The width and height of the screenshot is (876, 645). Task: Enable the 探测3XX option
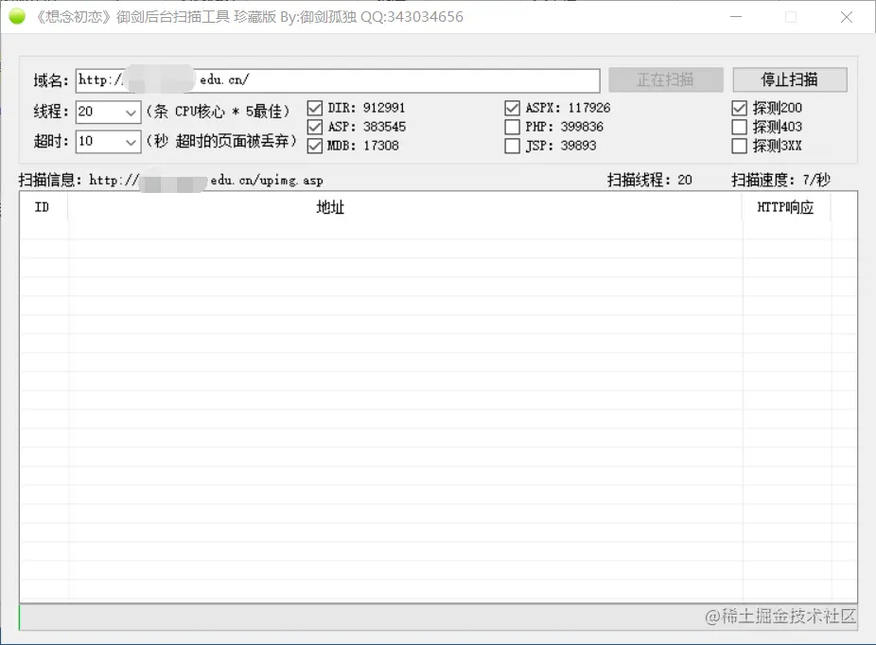coord(740,145)
